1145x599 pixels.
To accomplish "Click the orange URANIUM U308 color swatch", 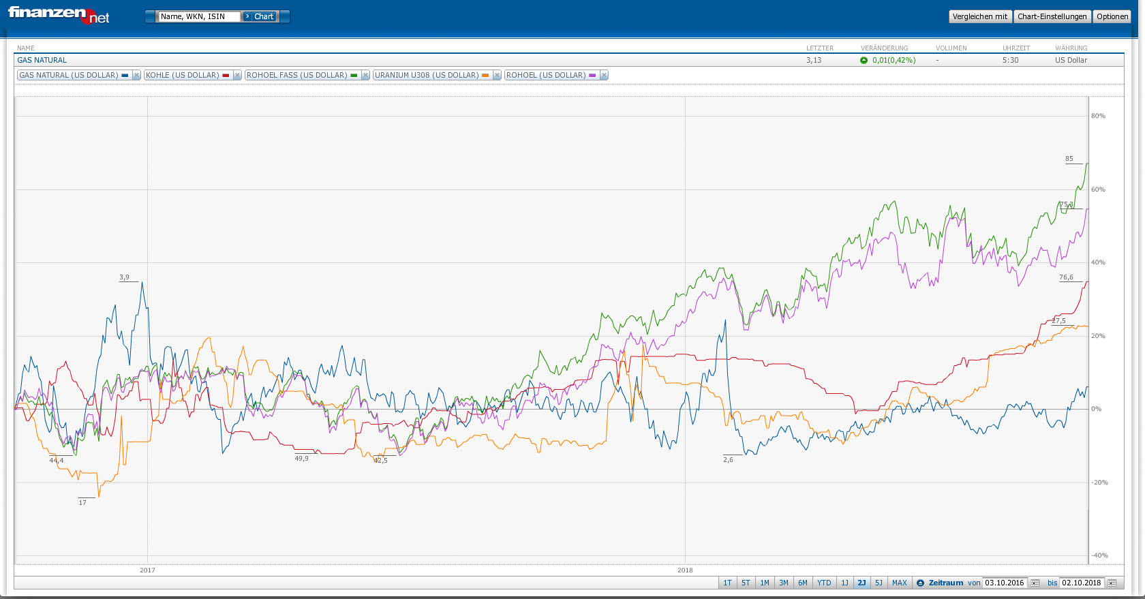I will pyautogui.click(x=485, y=75).
